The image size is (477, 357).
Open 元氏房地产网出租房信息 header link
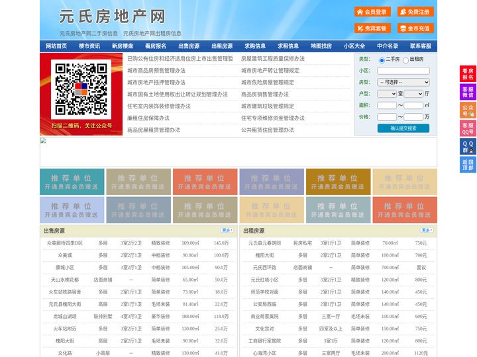(152, 34)
